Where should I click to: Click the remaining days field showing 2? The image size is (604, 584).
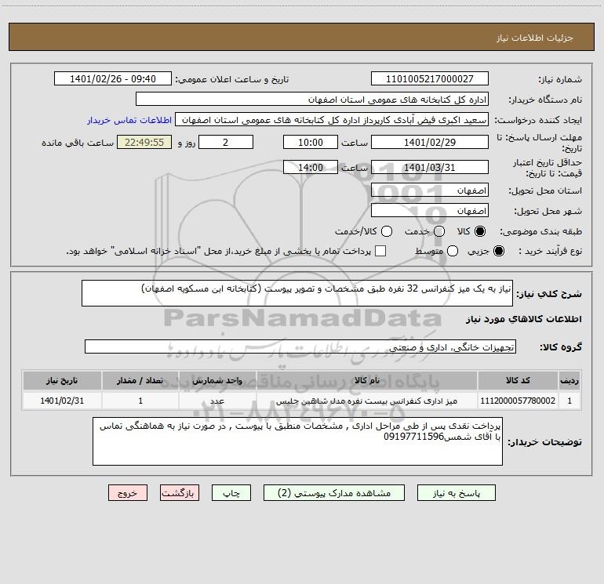click(x=226, y=142)
